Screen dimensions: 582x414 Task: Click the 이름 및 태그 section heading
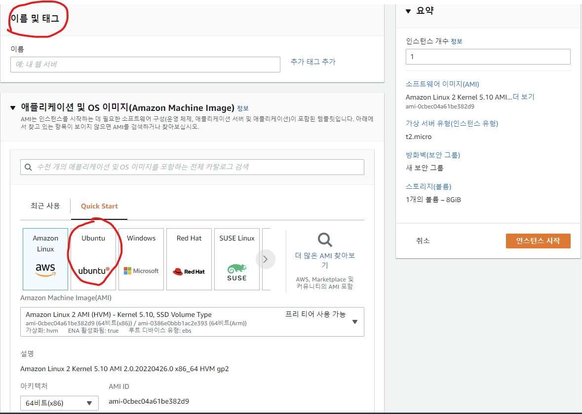coord(35,19)
